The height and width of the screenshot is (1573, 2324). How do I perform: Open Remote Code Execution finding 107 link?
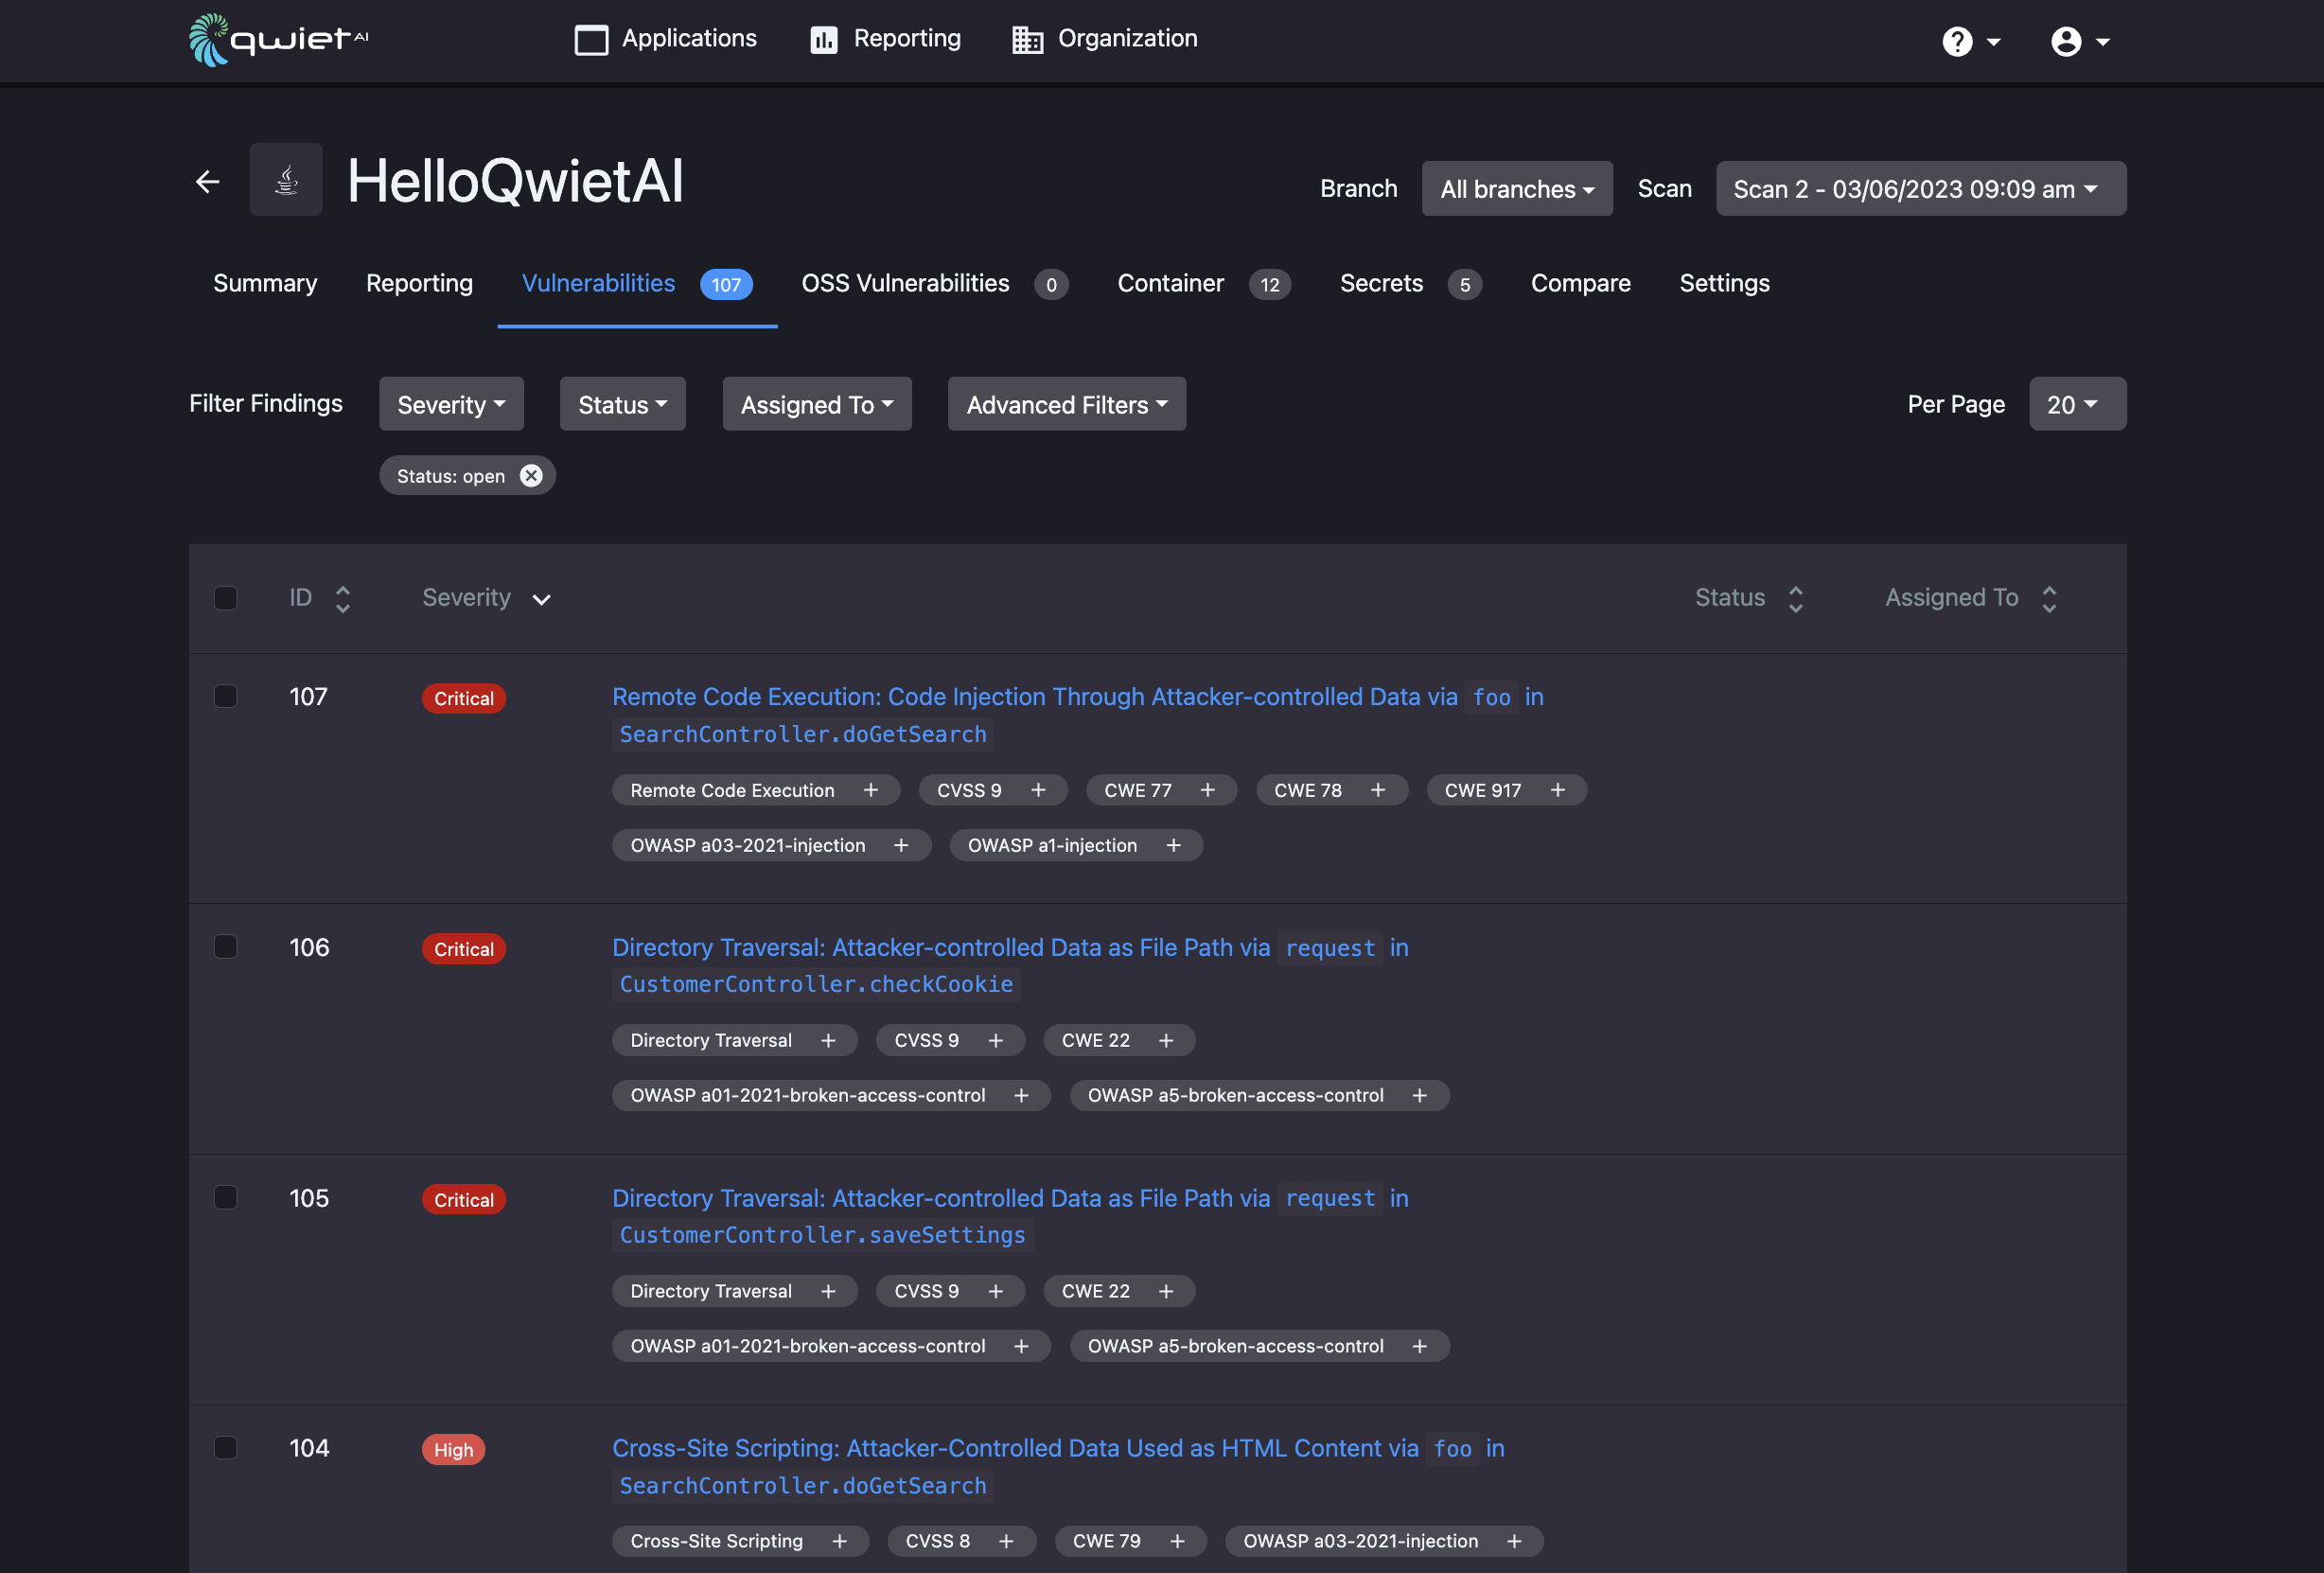pos(1078,715)
